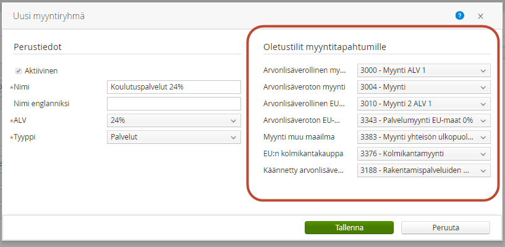Focus the Nimi englanniksi text field
This screenshot has width=505, height=247.
(173, 104)
